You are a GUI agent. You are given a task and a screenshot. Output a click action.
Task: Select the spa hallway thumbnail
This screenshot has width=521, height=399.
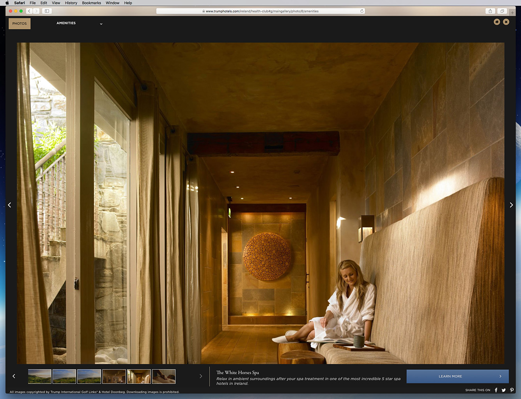tap(139, 376)
